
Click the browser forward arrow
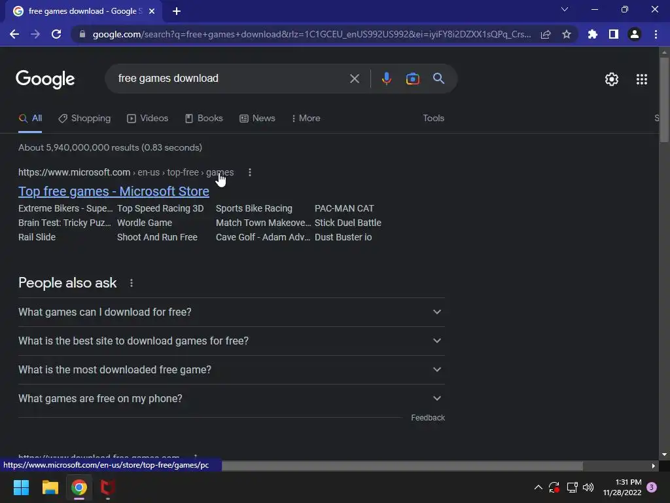coord(35,34)
